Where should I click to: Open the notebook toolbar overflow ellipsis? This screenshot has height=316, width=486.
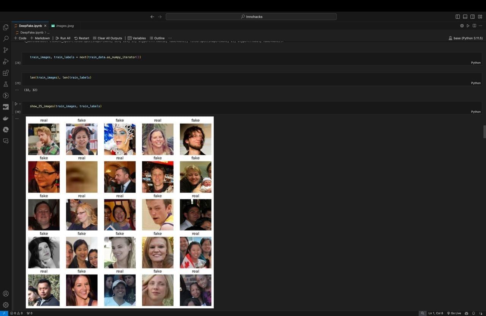pyautogui.click(x=170, y=38)
